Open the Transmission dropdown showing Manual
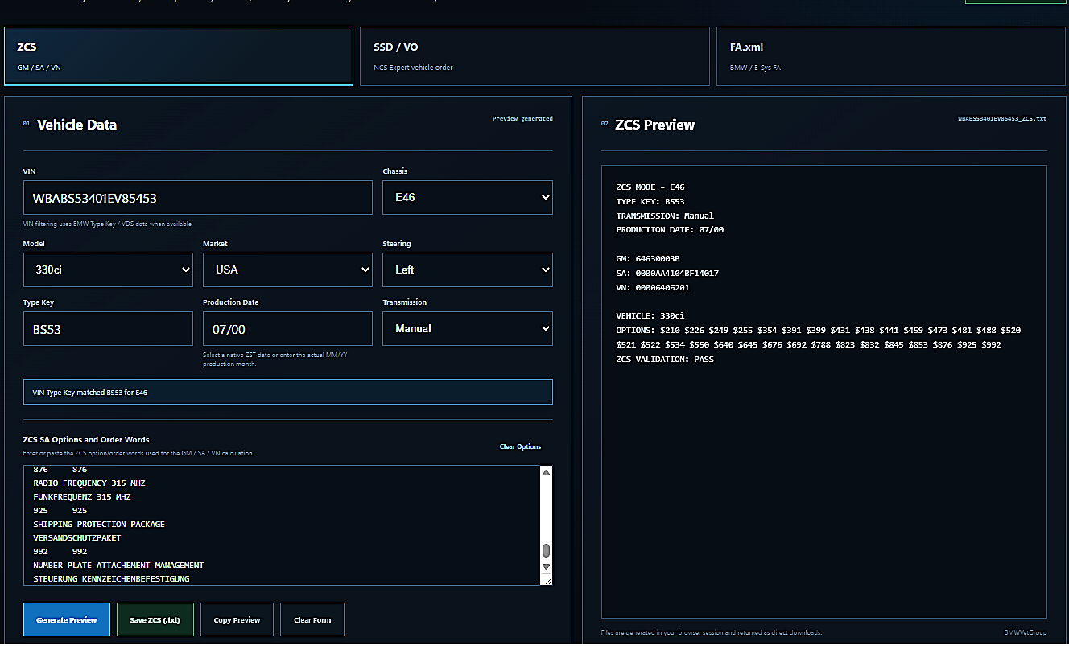This screenshot has width=1069, height=646. coord(468,328)
